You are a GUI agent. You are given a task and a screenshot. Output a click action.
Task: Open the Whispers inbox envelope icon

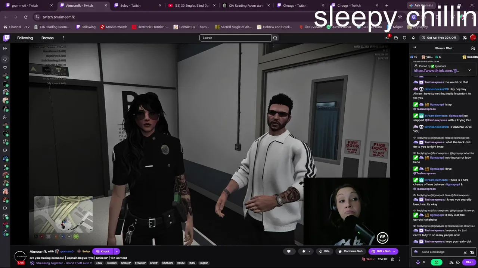tap(396, 38)
